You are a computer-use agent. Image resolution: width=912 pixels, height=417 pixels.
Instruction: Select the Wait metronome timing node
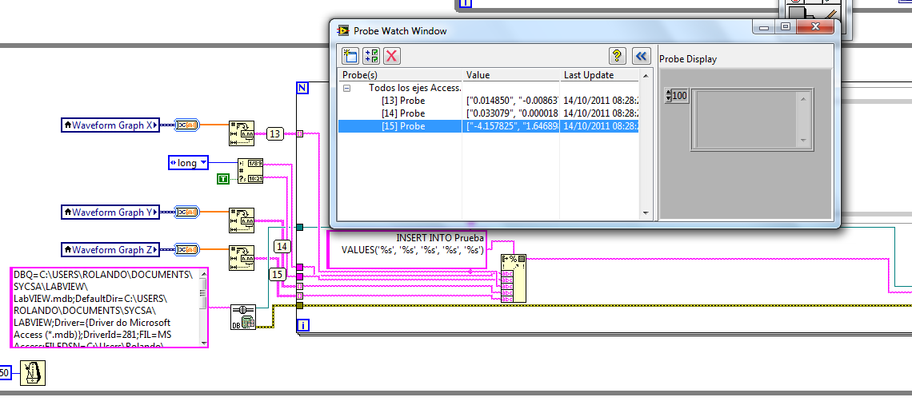33,372
